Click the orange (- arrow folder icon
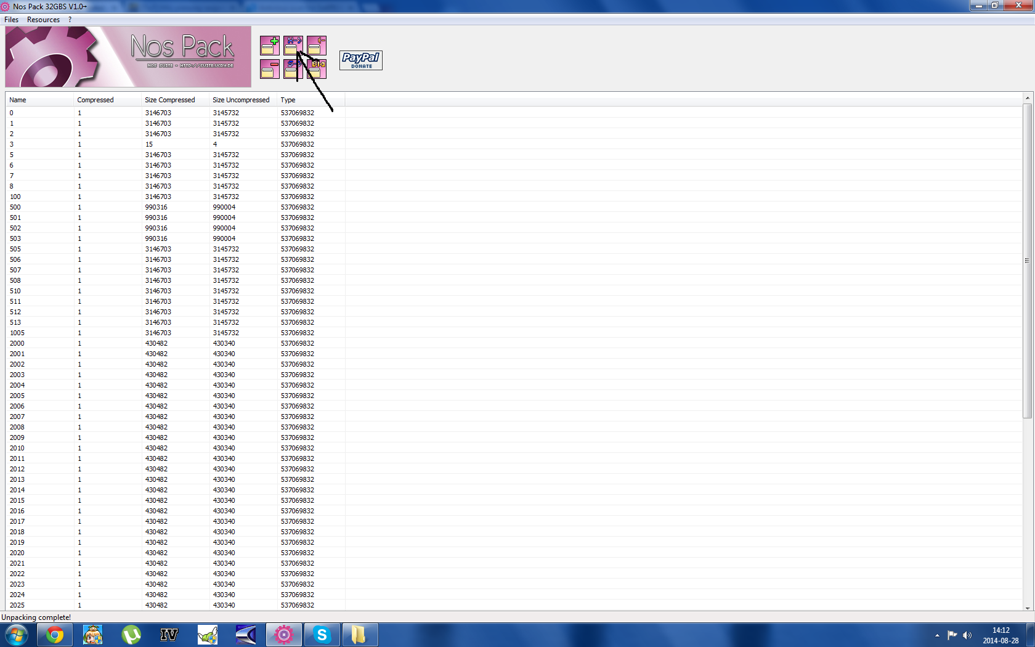The image size is (1035, 647). [317, 46]
